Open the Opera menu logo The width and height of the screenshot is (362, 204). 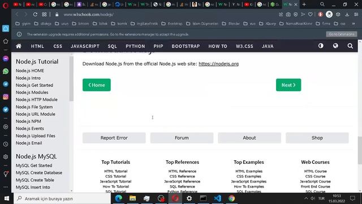click(6, 5)
